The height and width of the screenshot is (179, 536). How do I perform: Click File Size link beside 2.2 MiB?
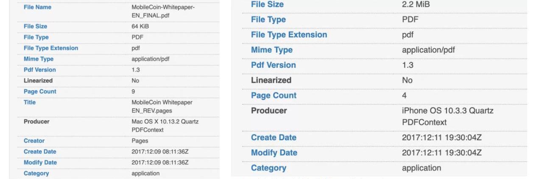click(267, 5)
